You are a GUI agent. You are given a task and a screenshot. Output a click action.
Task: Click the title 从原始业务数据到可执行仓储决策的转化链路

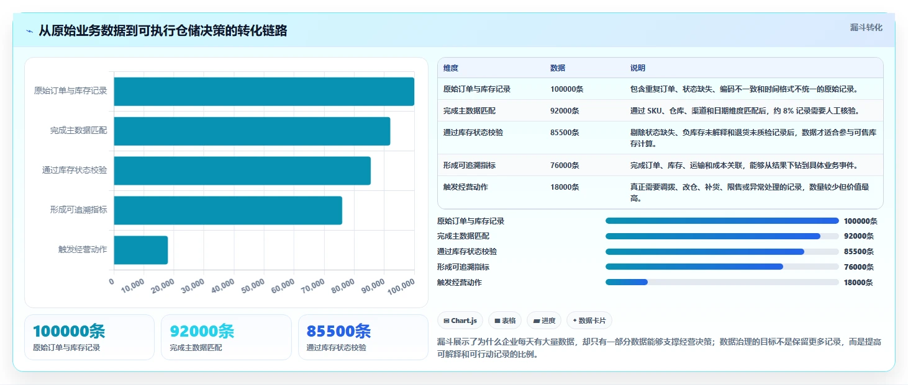click(163, 31)
